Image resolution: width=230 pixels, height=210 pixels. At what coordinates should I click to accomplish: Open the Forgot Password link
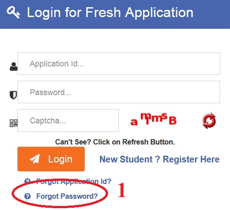(67, 196)
